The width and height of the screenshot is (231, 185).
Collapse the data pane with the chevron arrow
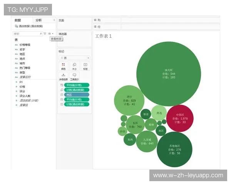[54, 20]
